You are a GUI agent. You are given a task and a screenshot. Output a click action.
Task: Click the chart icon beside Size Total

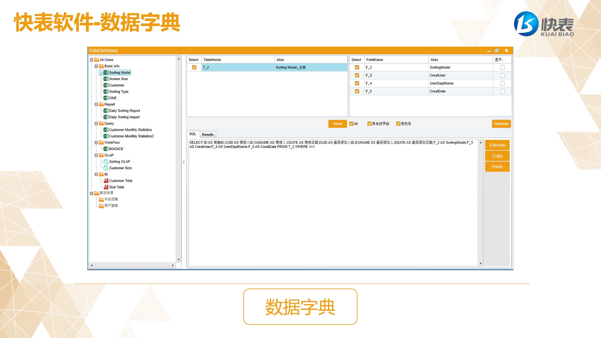click(106, 187)
